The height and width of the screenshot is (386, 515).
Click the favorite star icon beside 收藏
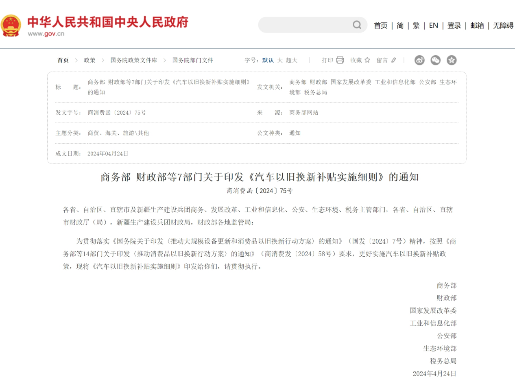(367, 60)
